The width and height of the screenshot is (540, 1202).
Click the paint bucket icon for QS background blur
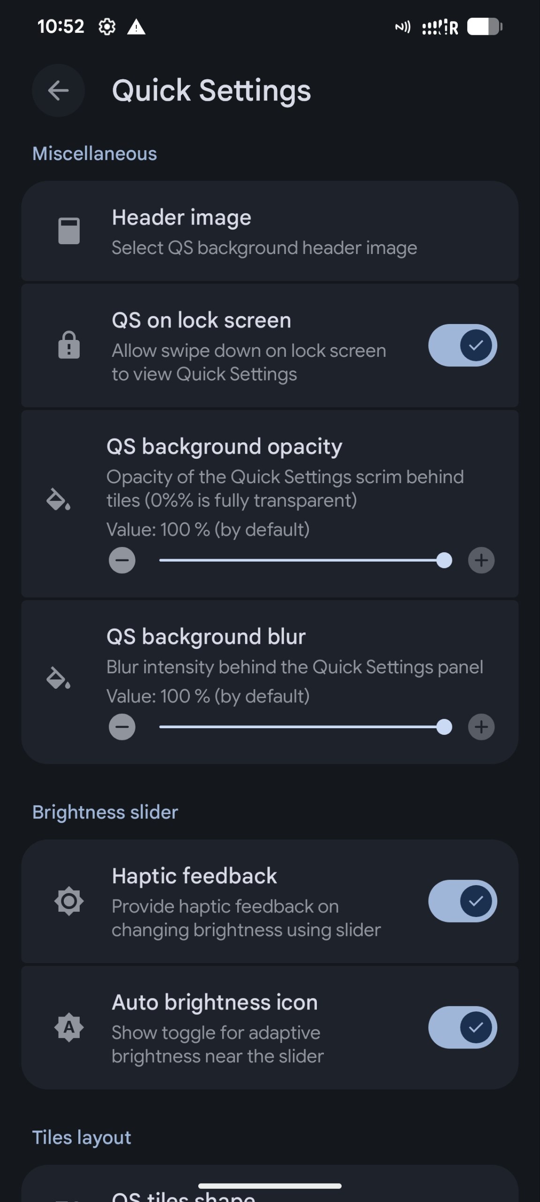pos(59,678)
